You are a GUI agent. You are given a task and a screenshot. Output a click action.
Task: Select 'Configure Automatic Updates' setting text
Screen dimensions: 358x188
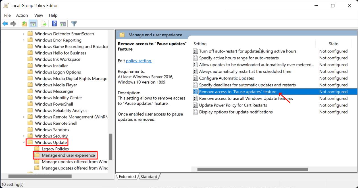pyautogui.click(x=226, y=78)
